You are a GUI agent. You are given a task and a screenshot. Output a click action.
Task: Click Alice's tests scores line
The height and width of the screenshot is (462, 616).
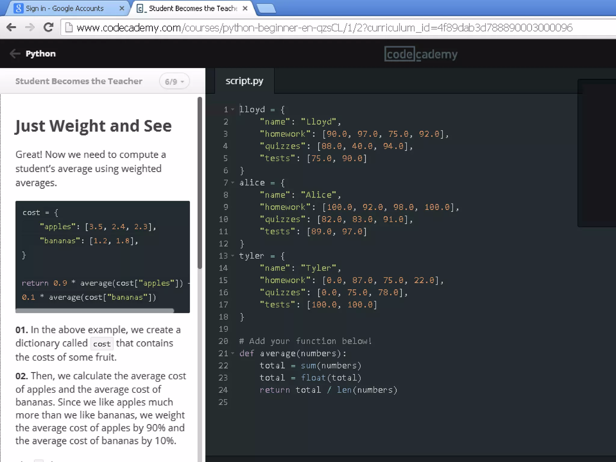click(x=313, y=231)
